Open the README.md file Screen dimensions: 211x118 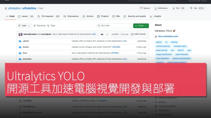(29, 107)
